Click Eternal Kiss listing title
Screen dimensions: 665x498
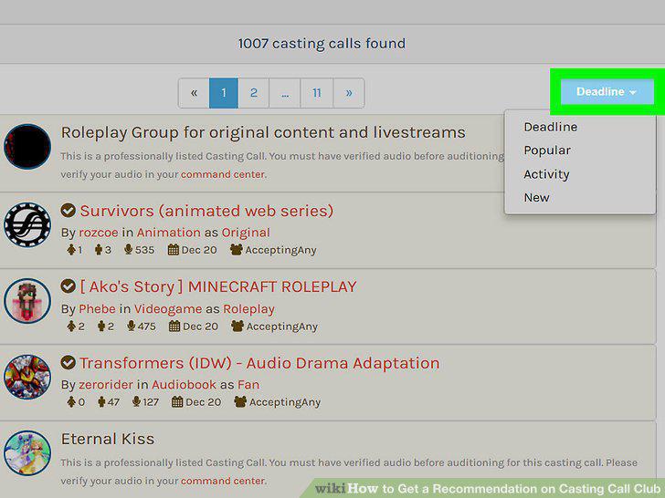click(108, 439)
